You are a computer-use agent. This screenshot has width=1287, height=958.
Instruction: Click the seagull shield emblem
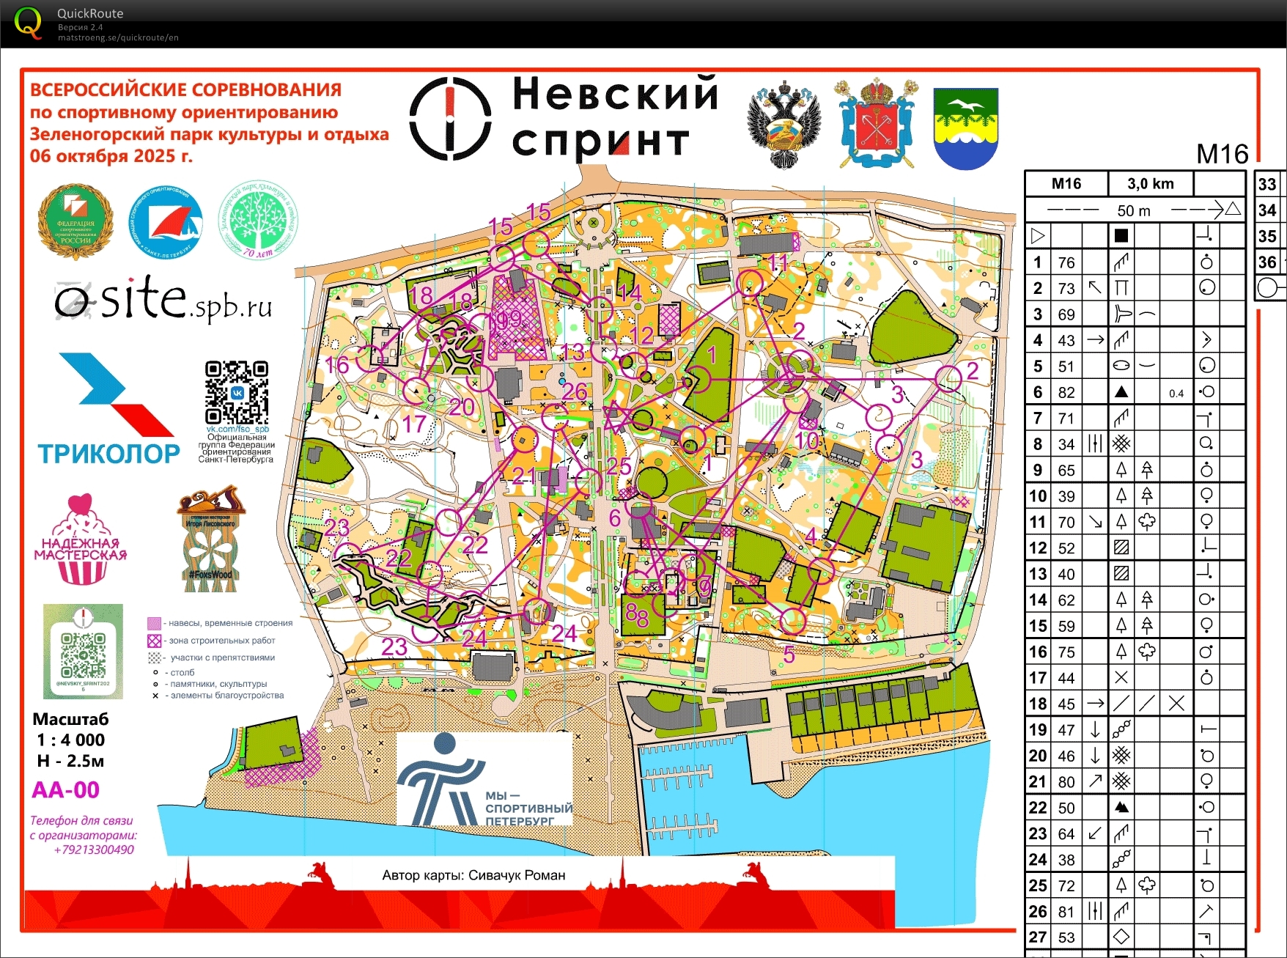(965, 128)
